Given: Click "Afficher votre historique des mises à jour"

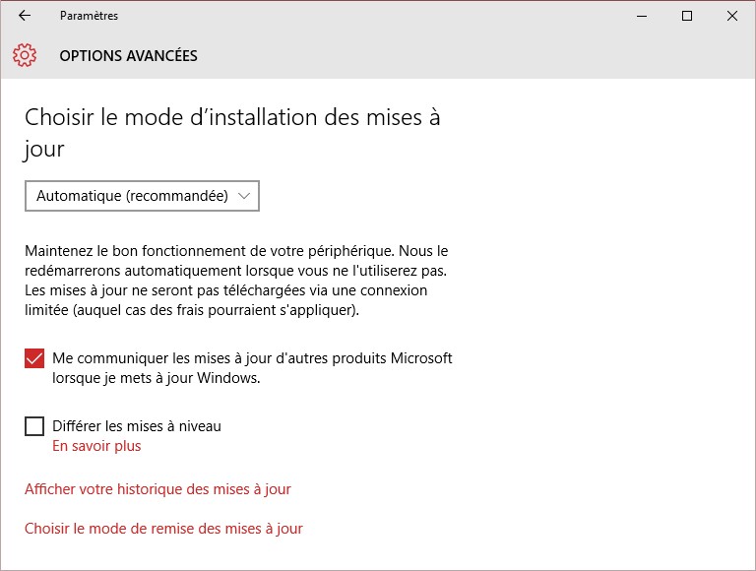Looking at the screenshot, I should pos(157,489).
